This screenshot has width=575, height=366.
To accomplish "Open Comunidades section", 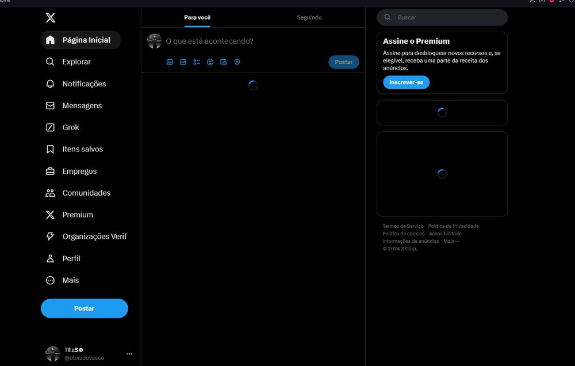I will pyautogui.click(x=78, y=193).
